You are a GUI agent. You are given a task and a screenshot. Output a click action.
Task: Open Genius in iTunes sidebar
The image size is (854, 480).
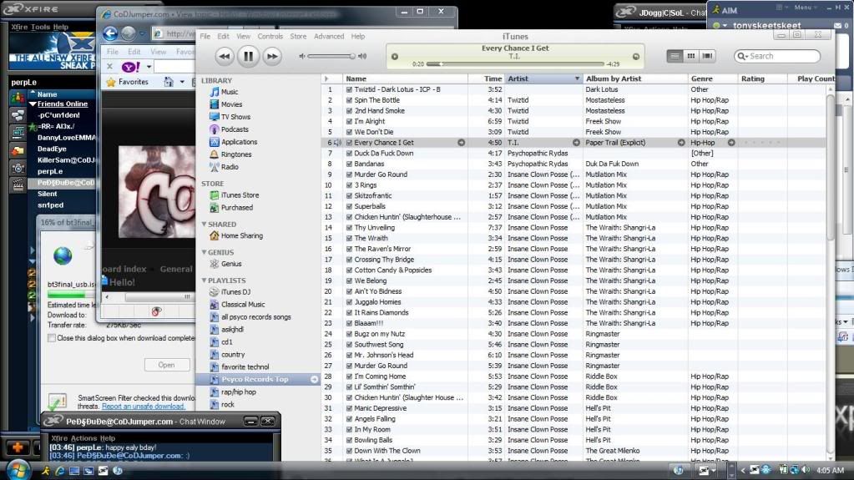(x=231, y=264)
